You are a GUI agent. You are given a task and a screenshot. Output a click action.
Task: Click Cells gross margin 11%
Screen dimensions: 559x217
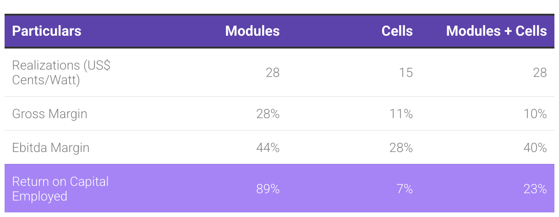pyautogui.click(x=401, y=114)
